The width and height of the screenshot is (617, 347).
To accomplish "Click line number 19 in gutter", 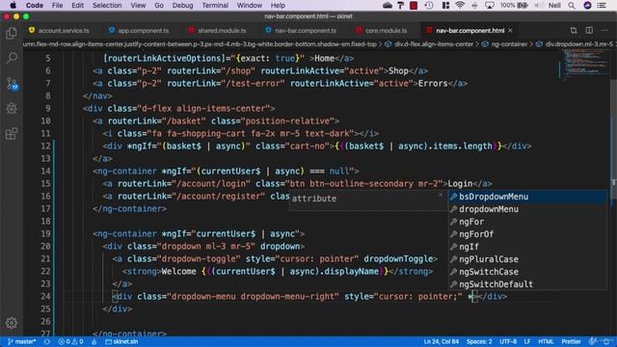I will (x=45, y=233).
